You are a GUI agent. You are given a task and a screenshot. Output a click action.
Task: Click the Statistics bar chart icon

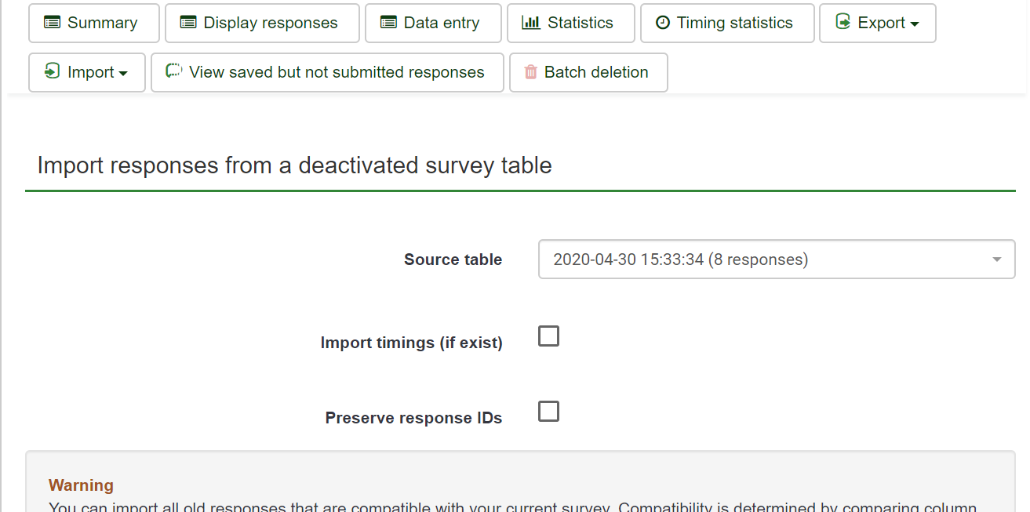tap(531, 23)
